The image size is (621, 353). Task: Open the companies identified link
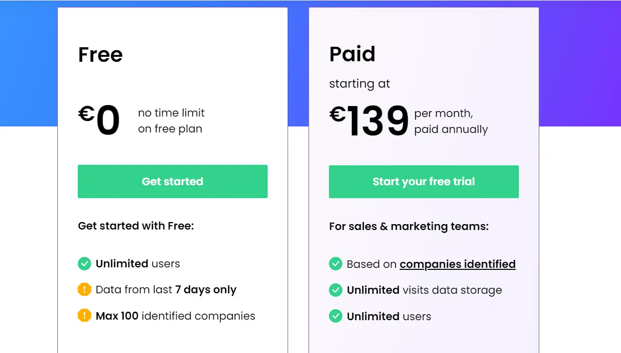click(x=457, y=264)
